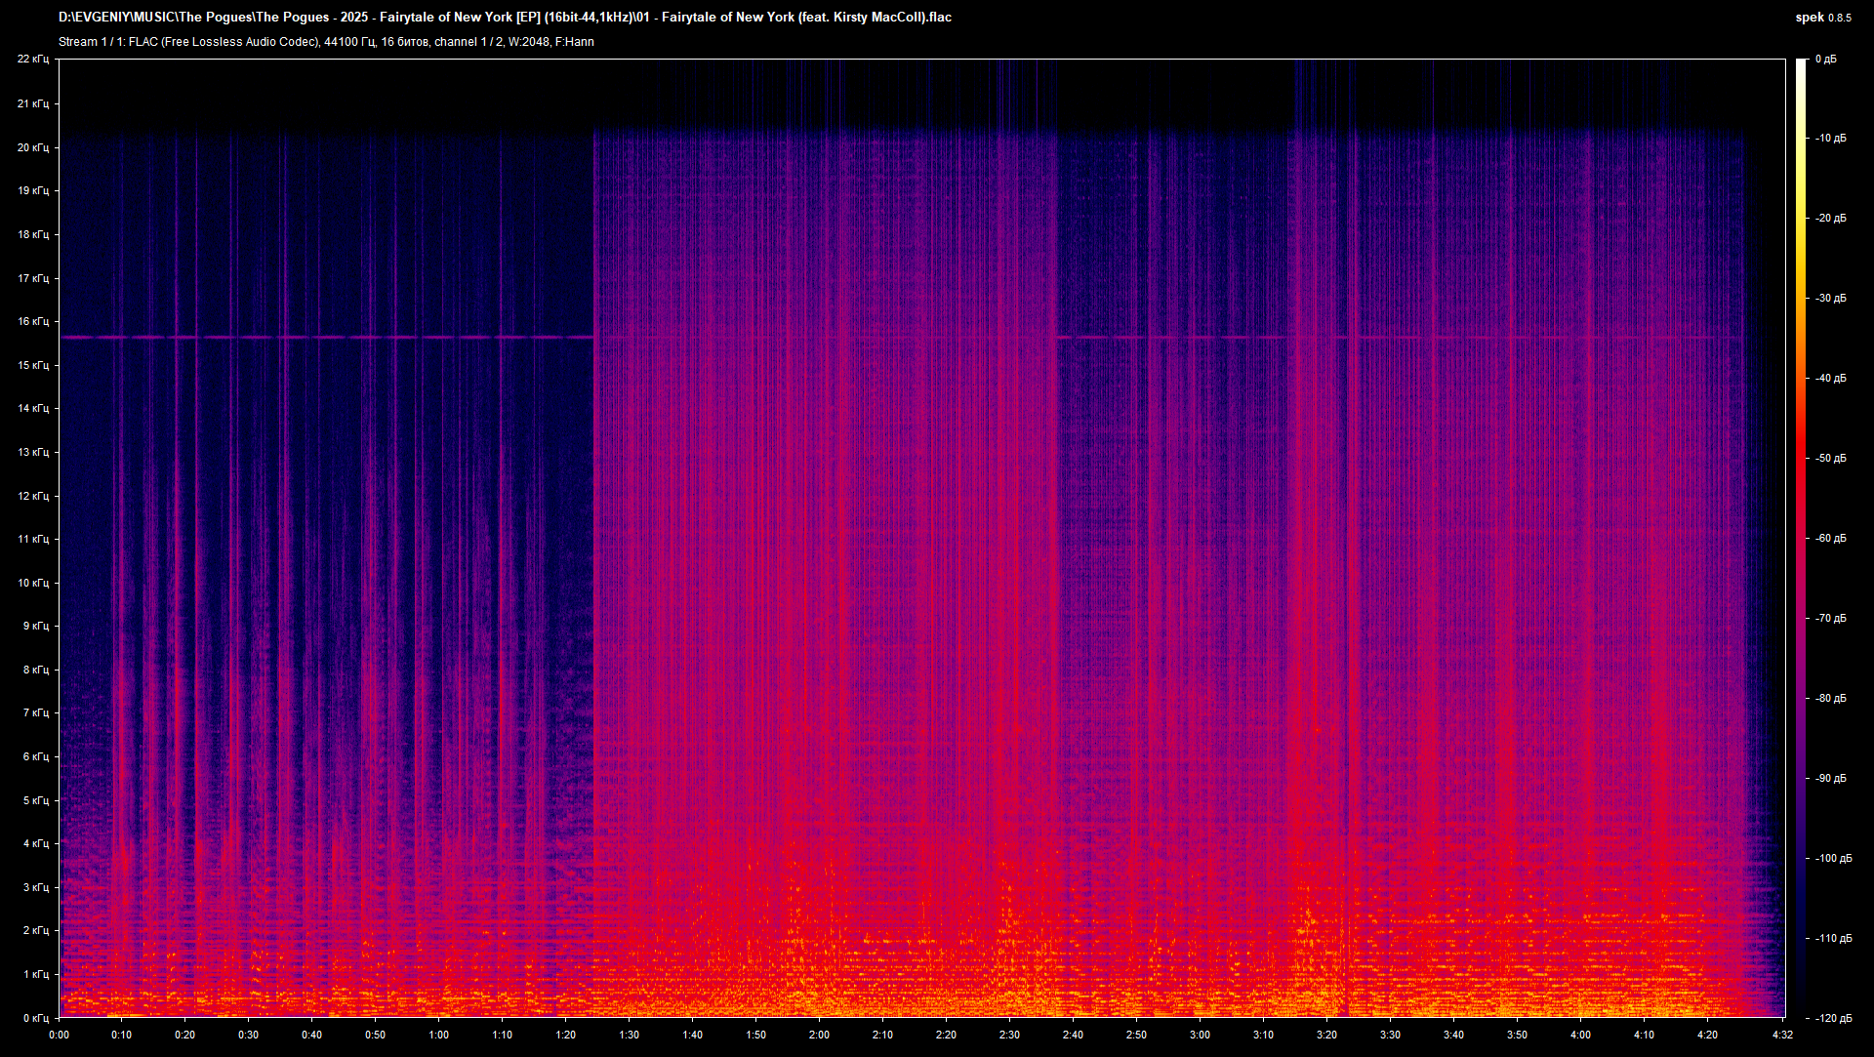Click the 20 kHz frequency cutoff edge

976,137
